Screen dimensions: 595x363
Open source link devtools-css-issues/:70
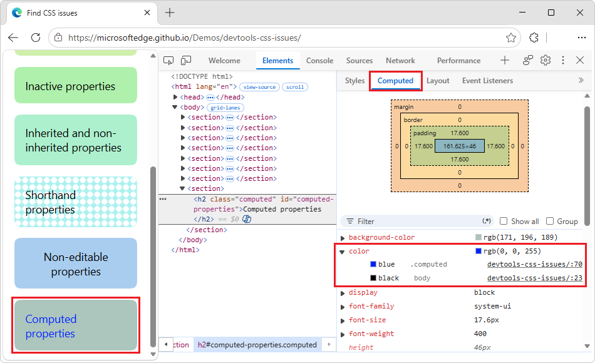point(535,264)
